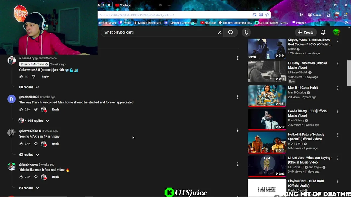Open action menu on @StevenZaïre comment
Viewport: 351px width, 197px height.
pyautogui.click(x=238, y=131)
